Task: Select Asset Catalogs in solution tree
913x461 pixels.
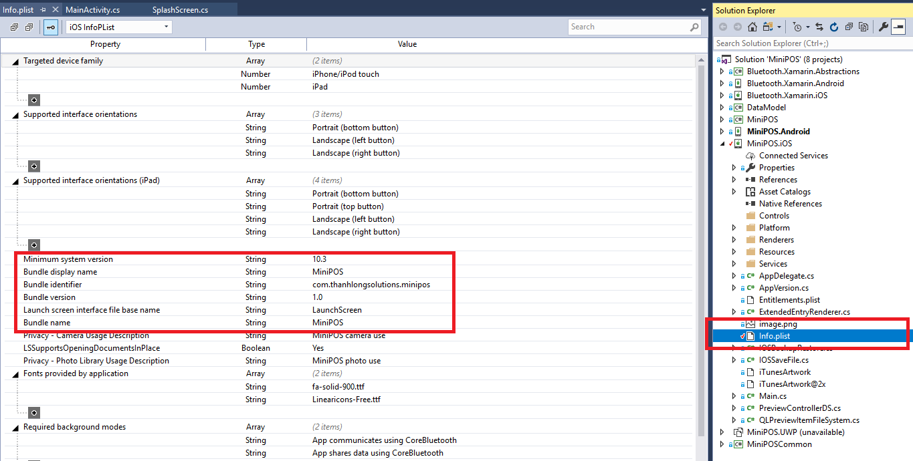Action: coord(785,192)
